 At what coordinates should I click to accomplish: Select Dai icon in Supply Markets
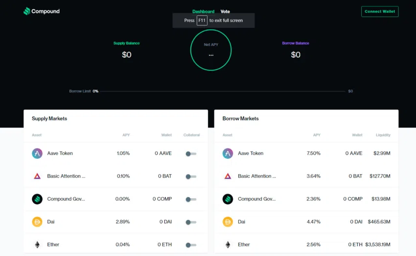[37, 222]
